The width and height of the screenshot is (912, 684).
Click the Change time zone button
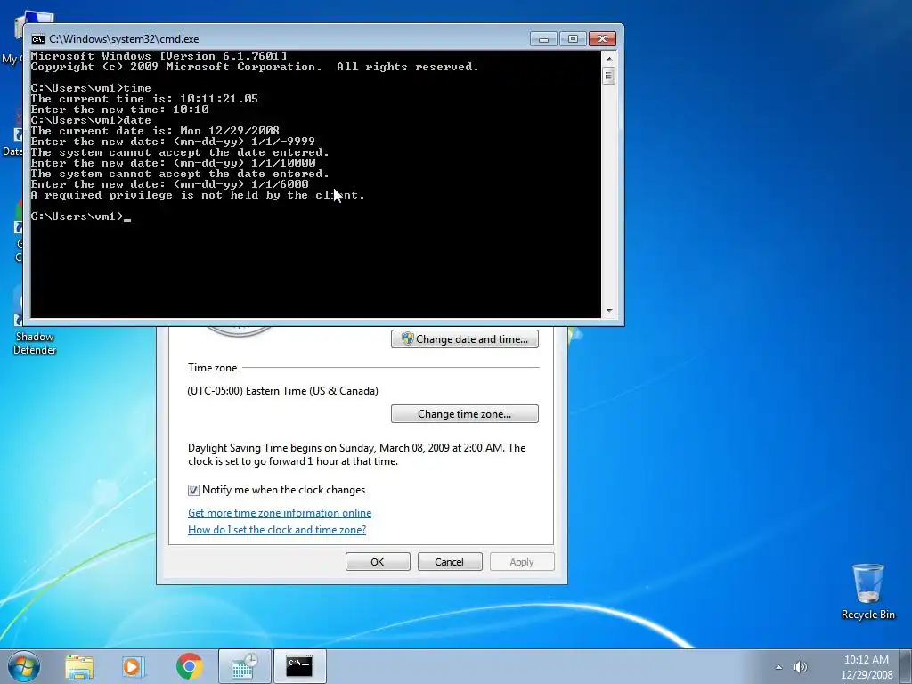point(465,414)
